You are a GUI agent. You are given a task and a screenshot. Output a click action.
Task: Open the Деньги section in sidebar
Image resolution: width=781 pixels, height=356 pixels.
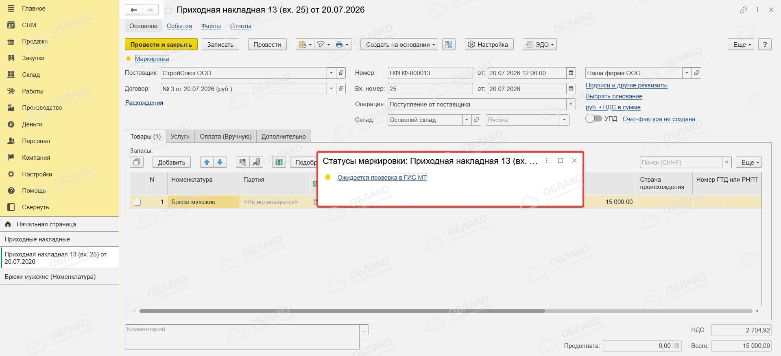32,124
